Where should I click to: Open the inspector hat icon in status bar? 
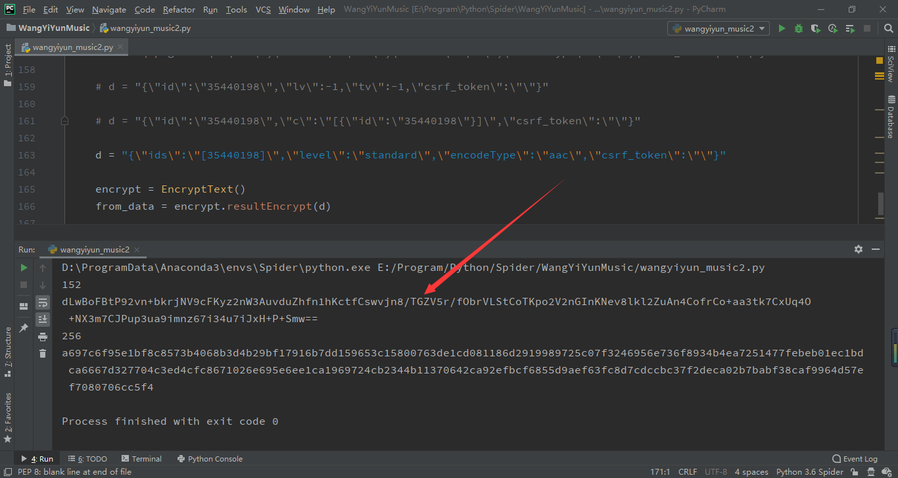[x=870, y=471]
